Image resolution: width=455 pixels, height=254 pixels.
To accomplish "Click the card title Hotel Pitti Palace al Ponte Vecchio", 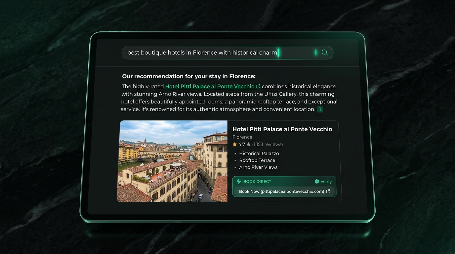I will click(282, 129).
